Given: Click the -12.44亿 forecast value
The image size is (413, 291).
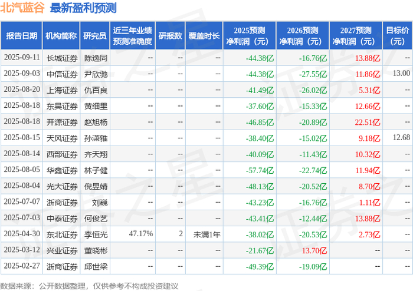Looking at the screenshot, I should [313, 219].
